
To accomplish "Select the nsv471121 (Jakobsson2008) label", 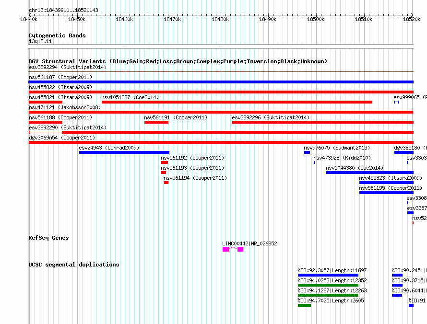I will (x=65, y=107).
